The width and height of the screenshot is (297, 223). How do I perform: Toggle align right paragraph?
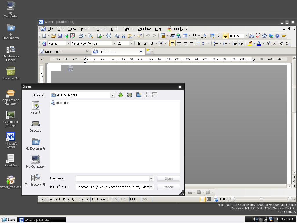click(x=185, y=44)
